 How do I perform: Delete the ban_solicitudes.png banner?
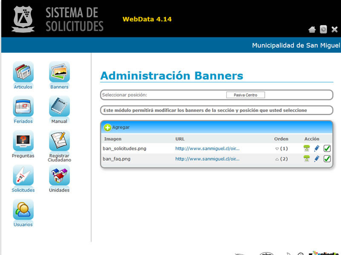(x=306, y=148)
